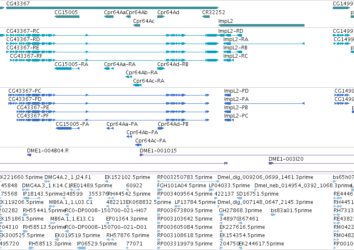Select EST EP01364.3prime

[126, 219]
